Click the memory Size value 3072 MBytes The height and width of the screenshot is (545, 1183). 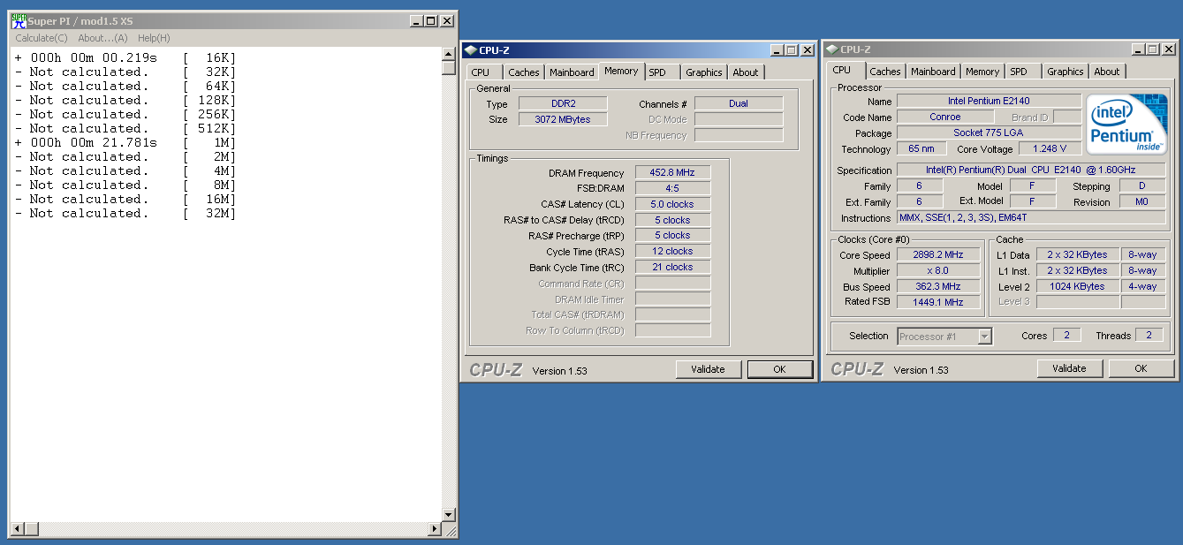tap(563, 119)
